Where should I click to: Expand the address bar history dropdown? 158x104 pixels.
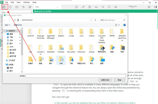91,20
